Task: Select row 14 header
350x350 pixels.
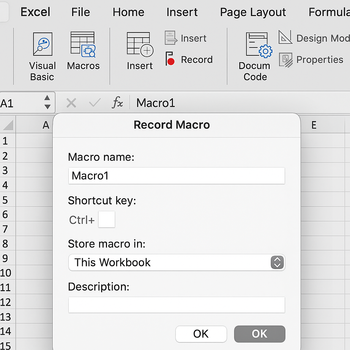Action: coord(8,331)
